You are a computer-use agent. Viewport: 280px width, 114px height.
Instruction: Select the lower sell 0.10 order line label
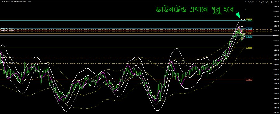click(7, 30)
